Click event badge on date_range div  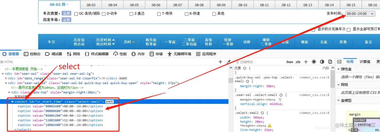pyautogui.click(x=123, y=78)
